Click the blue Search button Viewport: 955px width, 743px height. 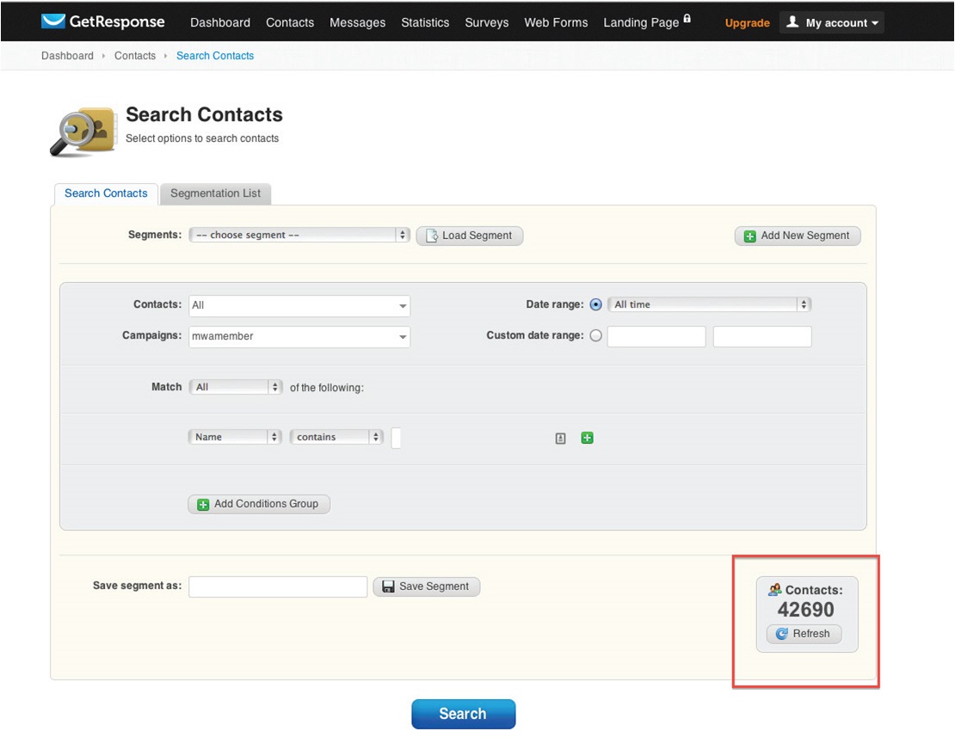pyautogui.click(x=464, y=714)
